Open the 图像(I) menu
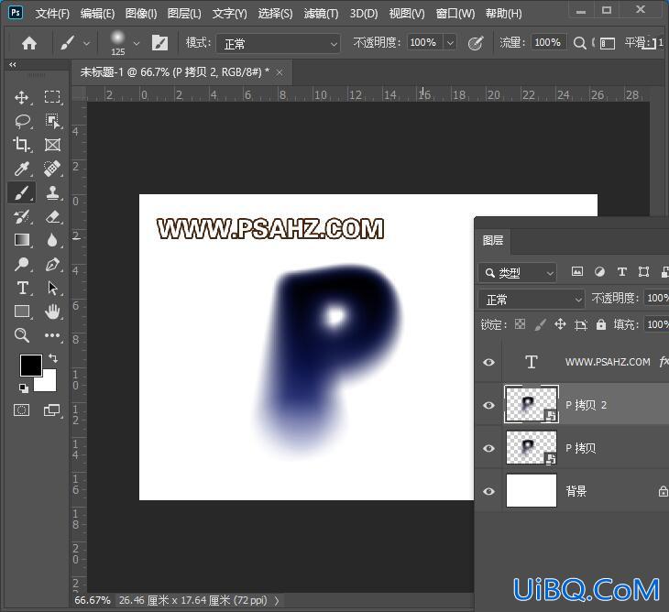The height and width of the screenshot is (612, 669). pos(141,14)
